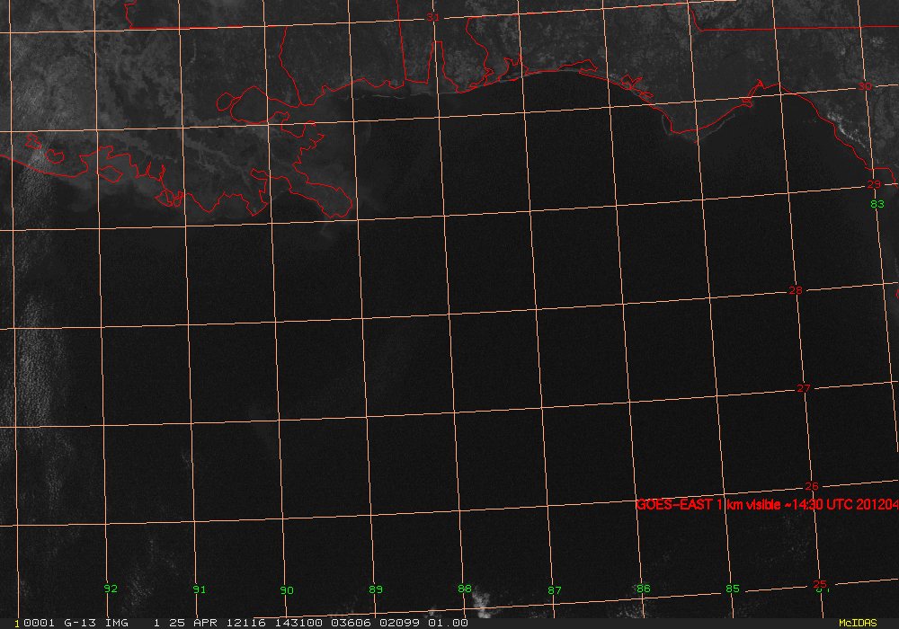Click the red latitude label 29
Image resolution: width=899 pixels, height=629 pixels.
(x=874, y=184)
